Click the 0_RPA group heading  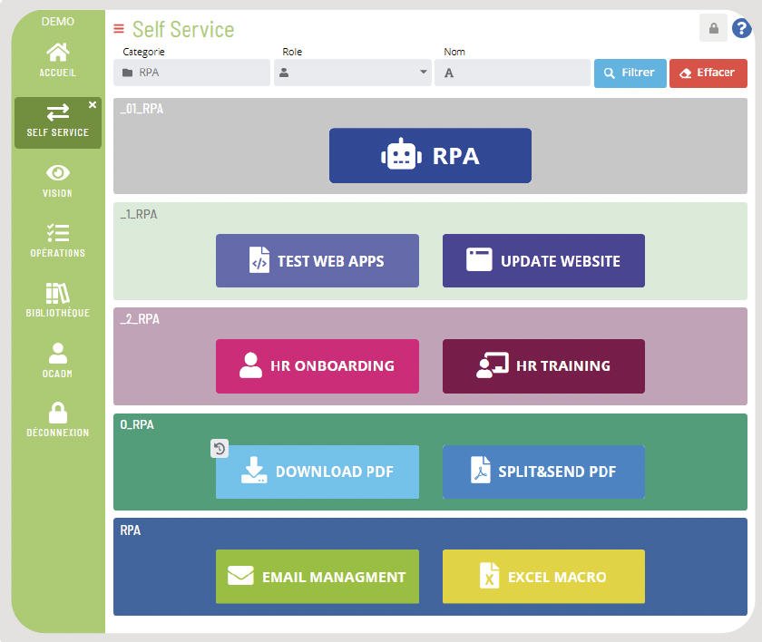click(x=137, y=424)
